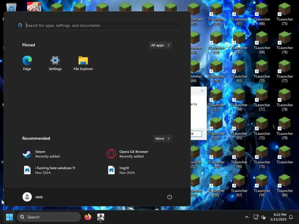Screen dimensions: 299x224
Task: Click the power button in Start menu
Action: 170,197
